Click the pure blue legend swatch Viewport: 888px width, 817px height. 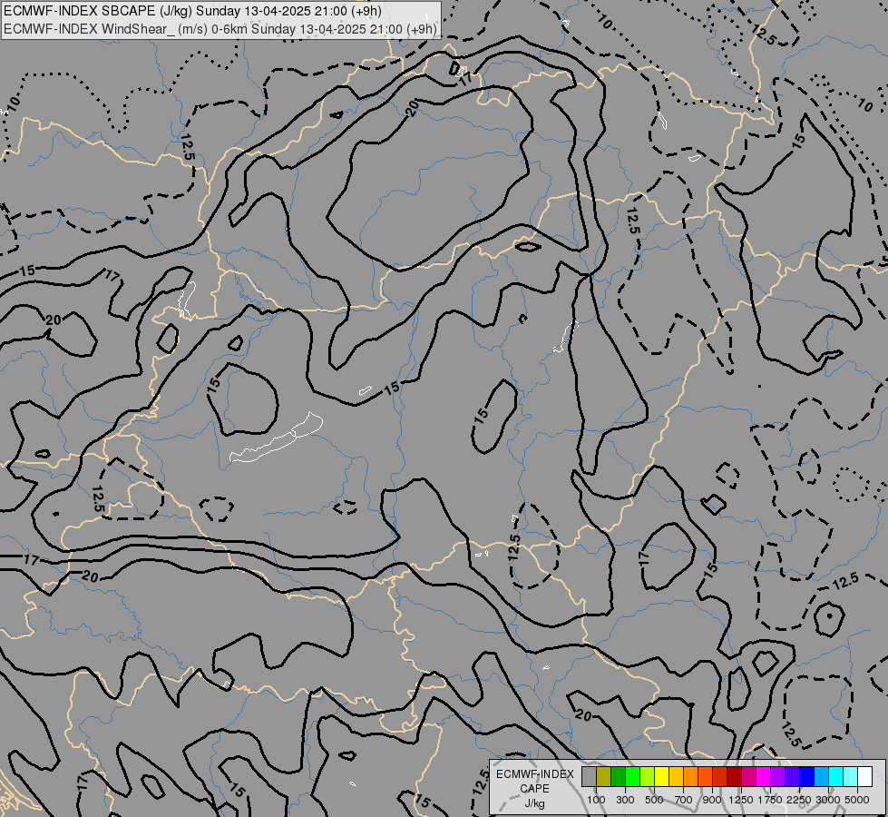(x=807, y=776)
